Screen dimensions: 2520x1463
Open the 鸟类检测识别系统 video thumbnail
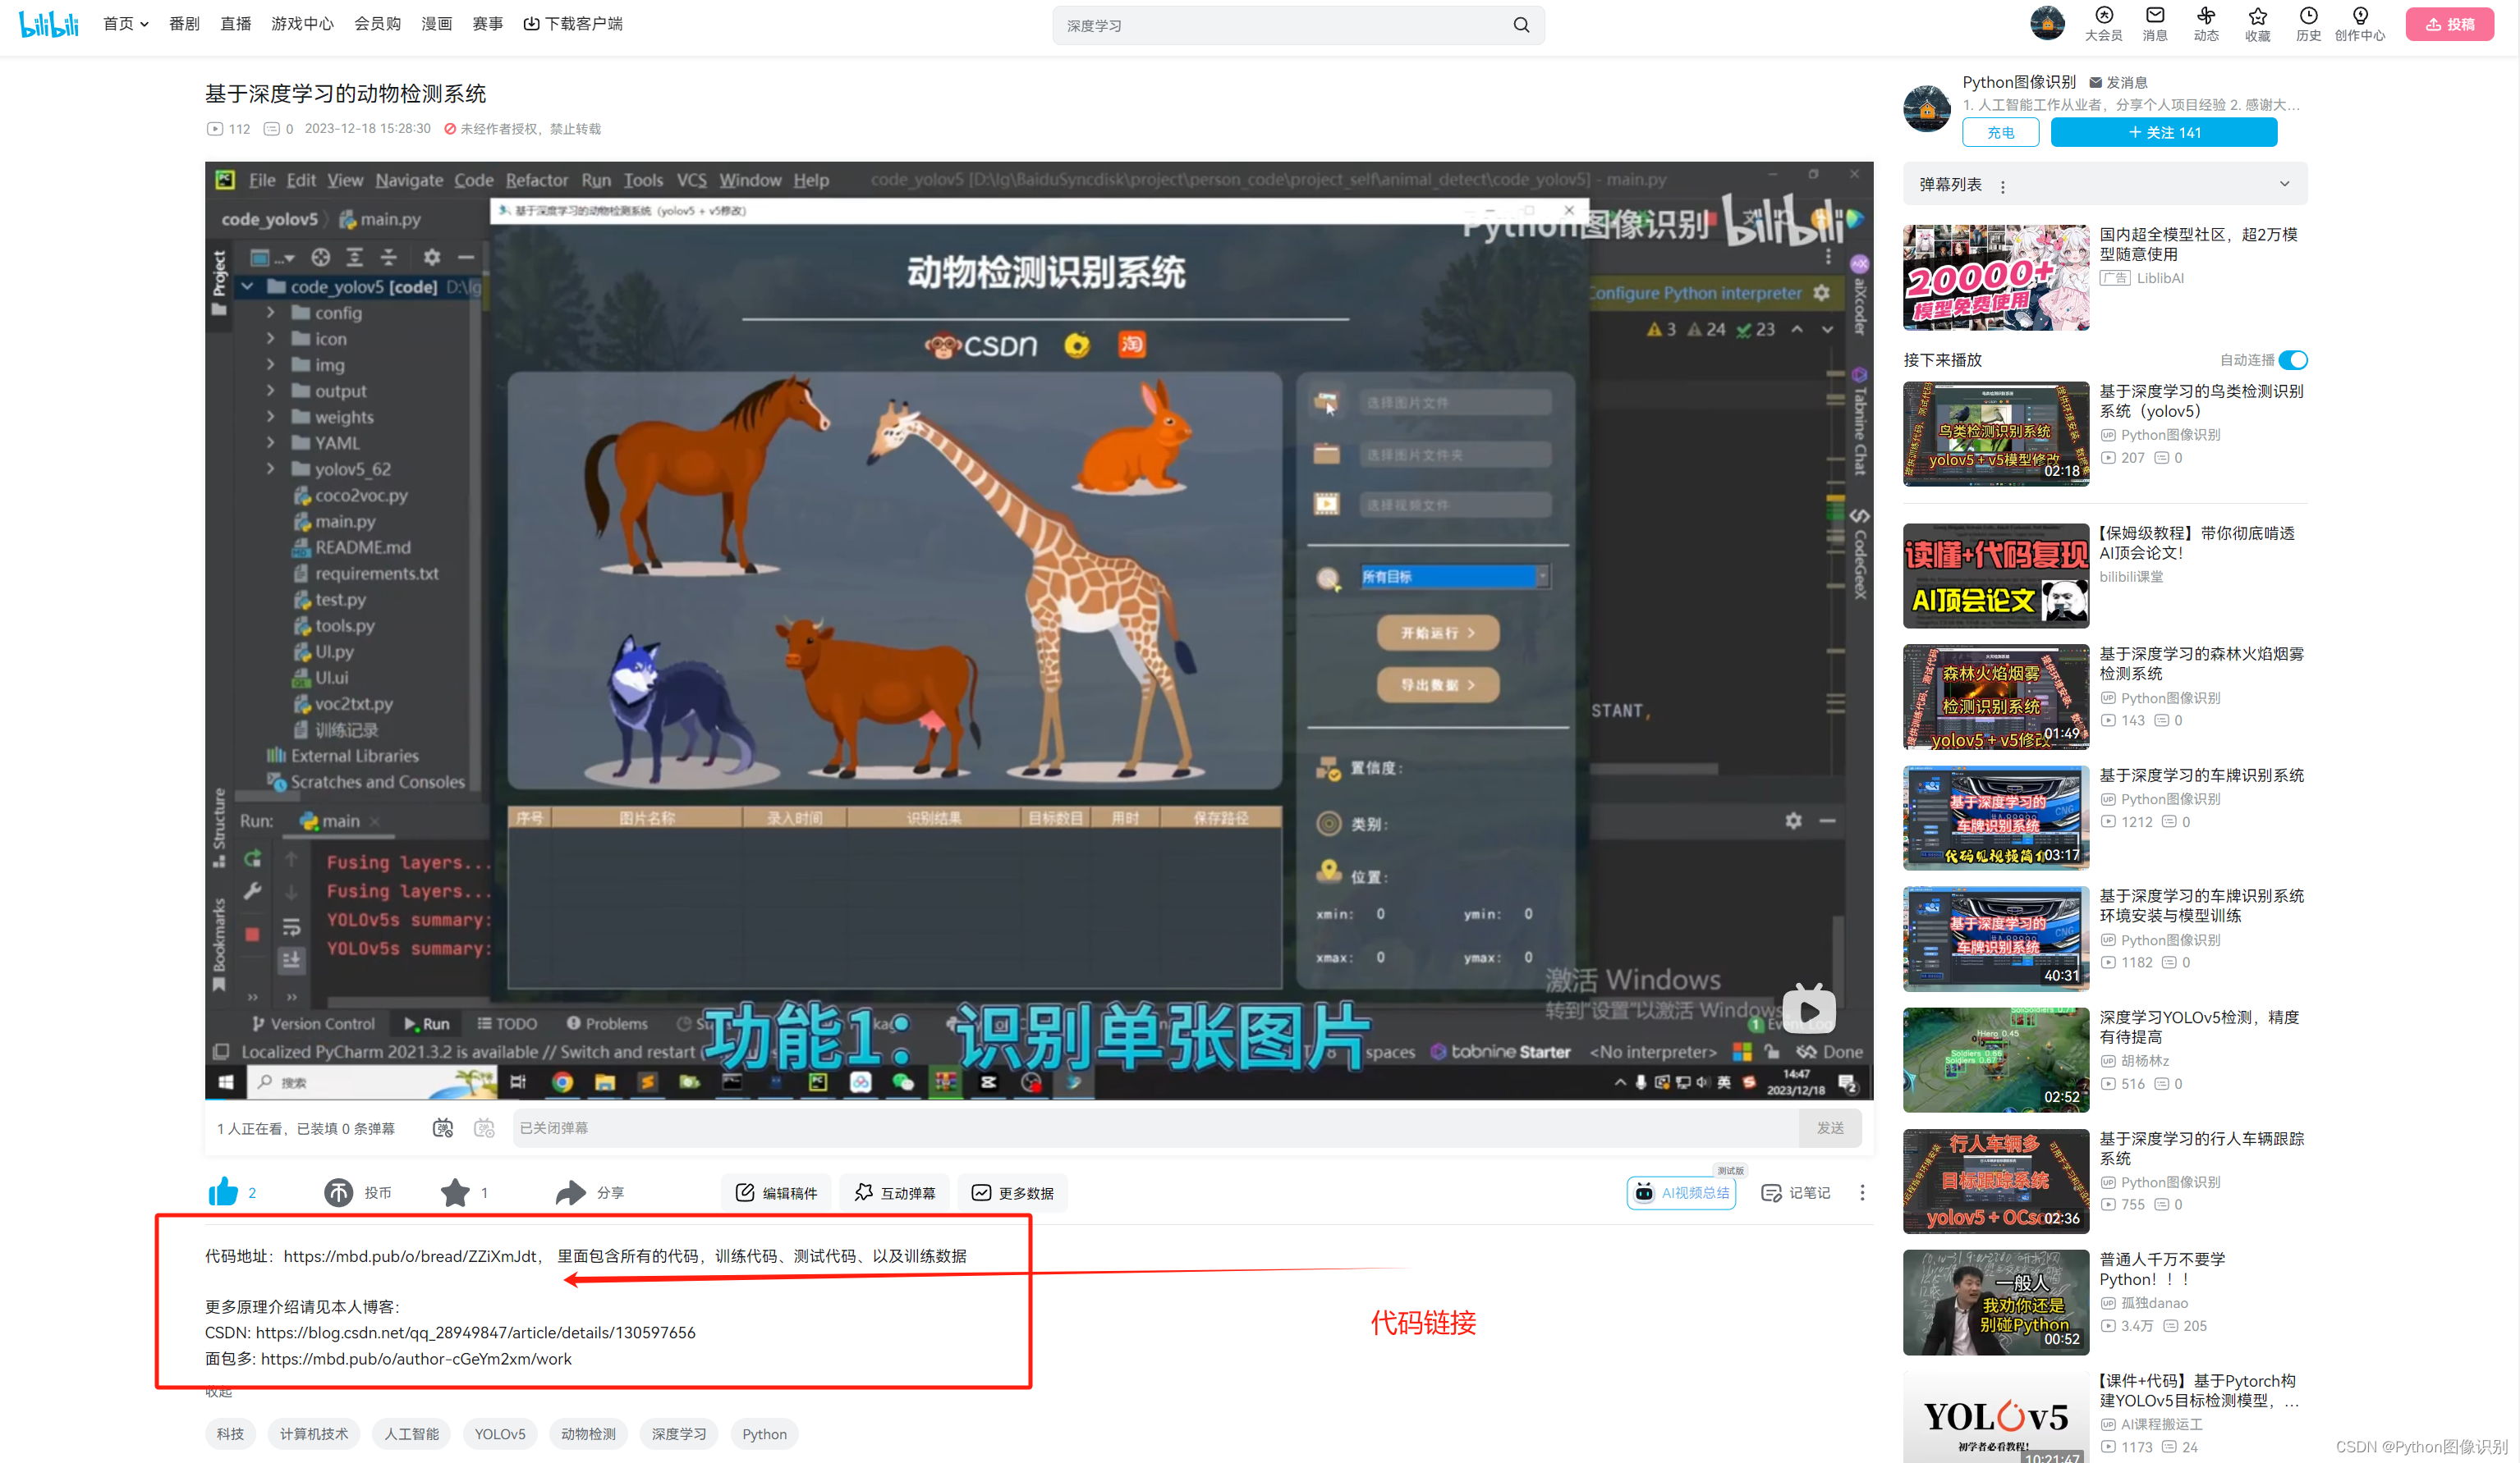pos(1996,434)
